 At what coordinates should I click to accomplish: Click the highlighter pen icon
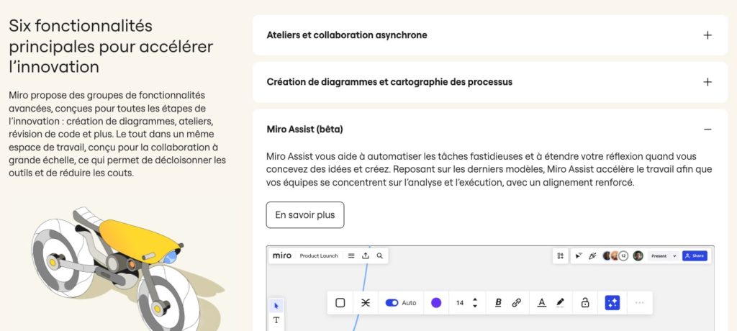560,303
